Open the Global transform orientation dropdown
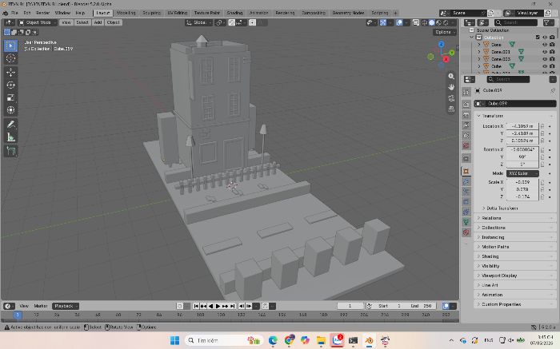560x349 pixels. tap(198, 22)
